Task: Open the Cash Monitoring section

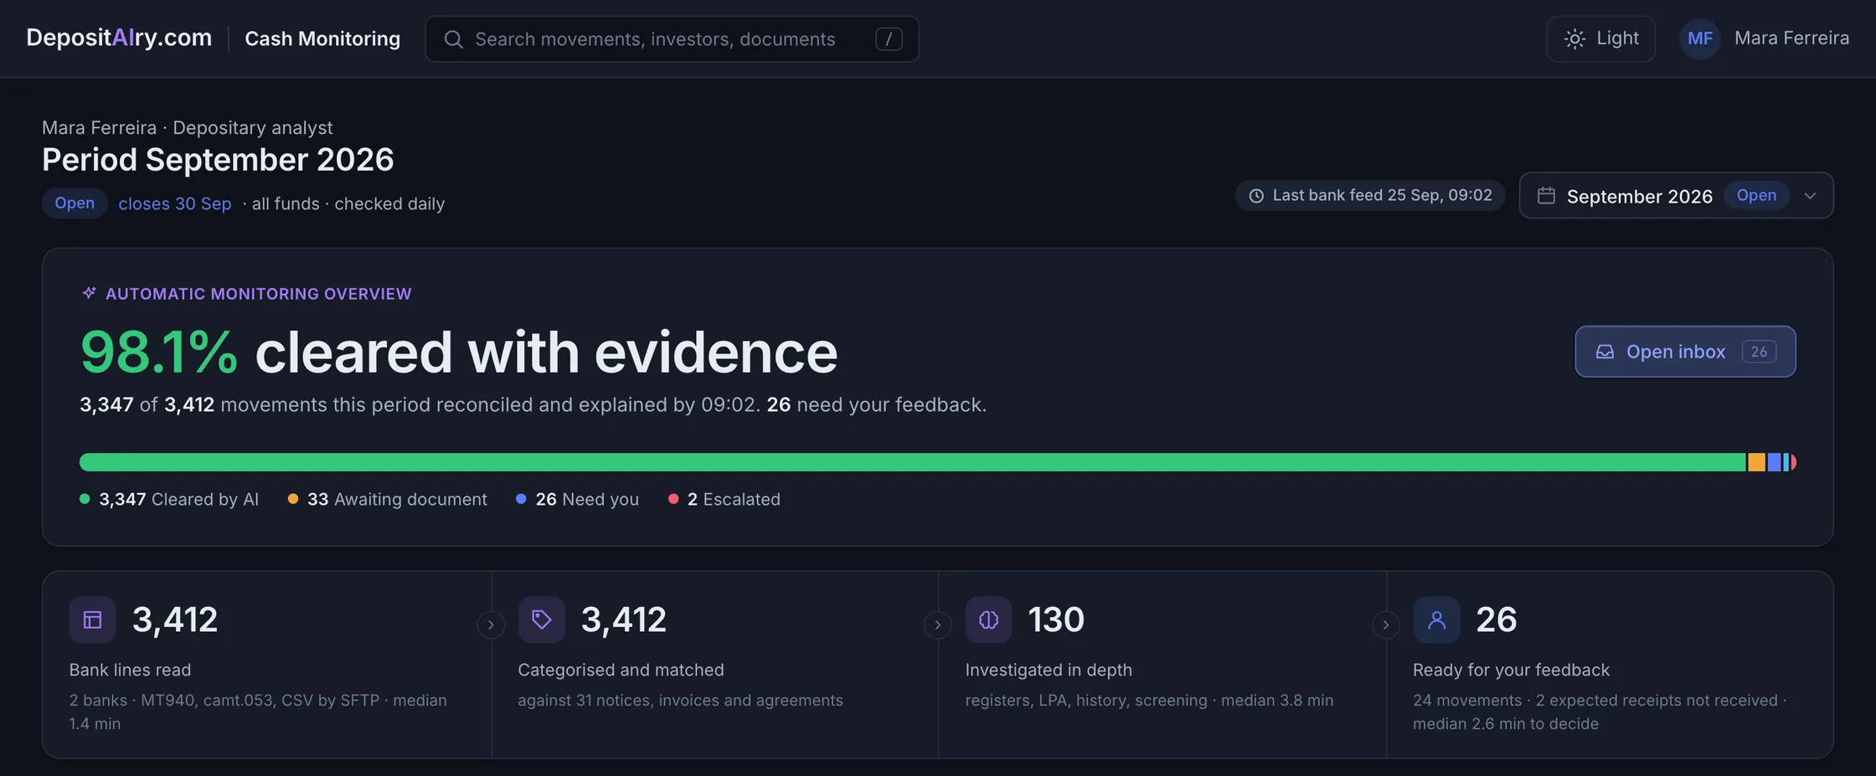Action: [322, 39]
